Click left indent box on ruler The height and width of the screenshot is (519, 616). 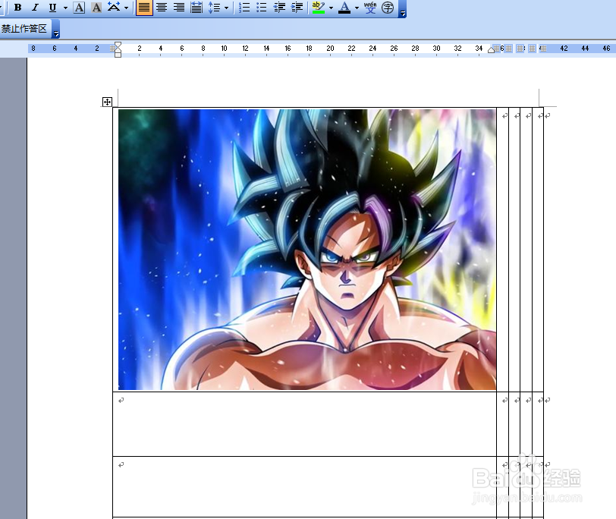118,55
